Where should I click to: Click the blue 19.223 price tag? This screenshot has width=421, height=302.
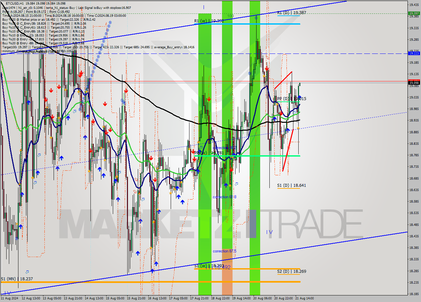414,53
